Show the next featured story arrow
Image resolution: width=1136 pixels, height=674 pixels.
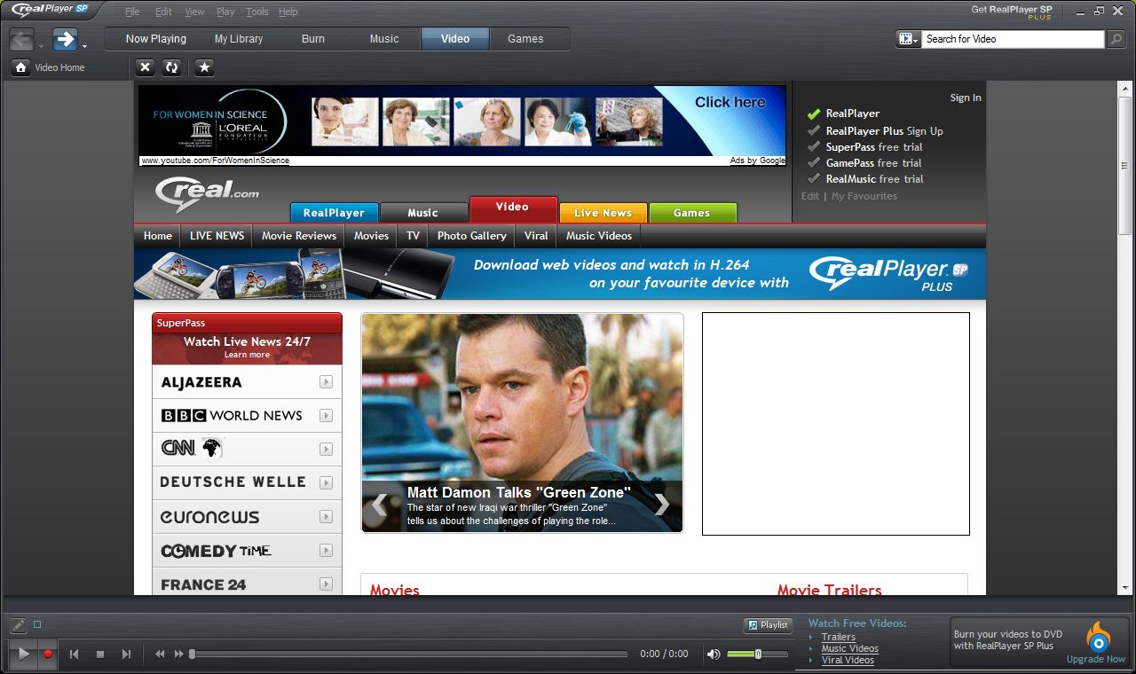click(662, 505)
